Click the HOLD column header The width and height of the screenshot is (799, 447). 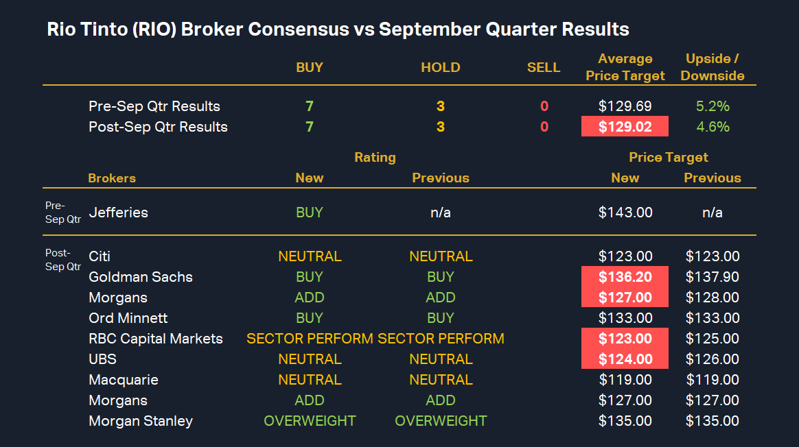coord(441,67)
